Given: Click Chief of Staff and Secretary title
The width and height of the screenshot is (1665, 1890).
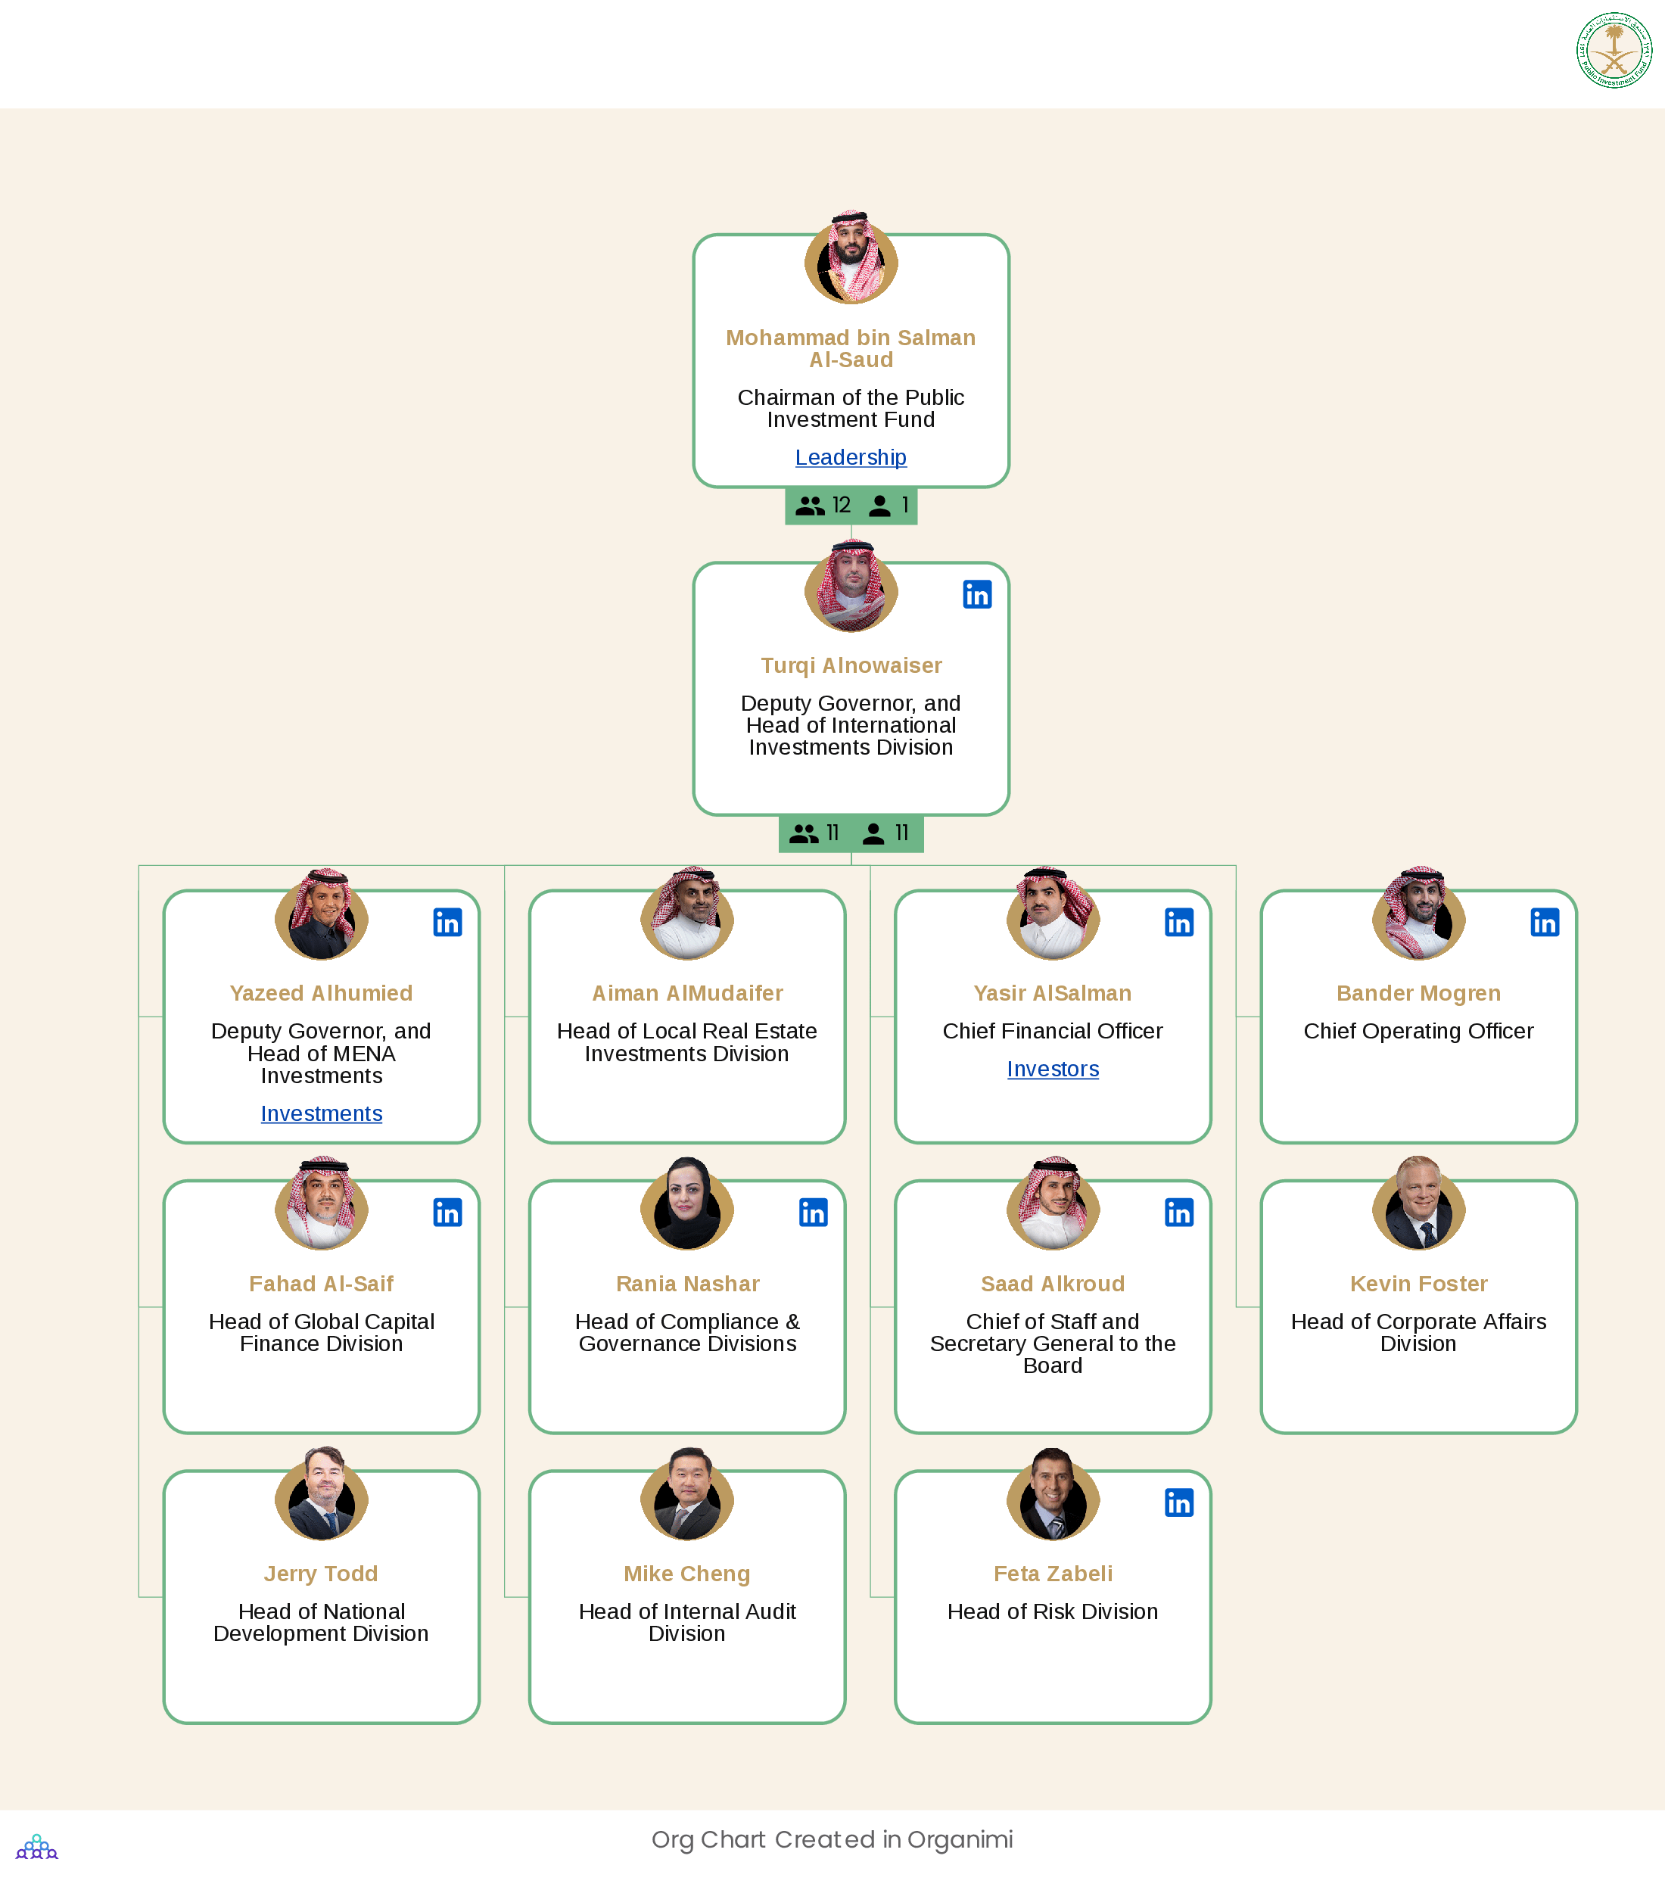Looking at the screenshot, I should point(1053,1344).
